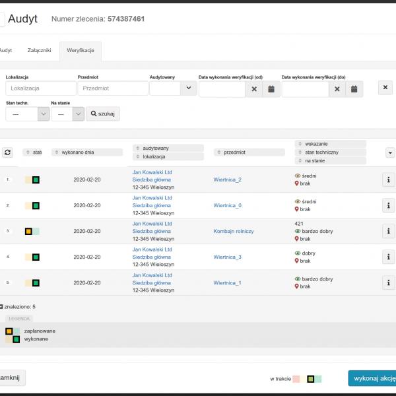Toggle the status square of row 1

pos(36,180)
